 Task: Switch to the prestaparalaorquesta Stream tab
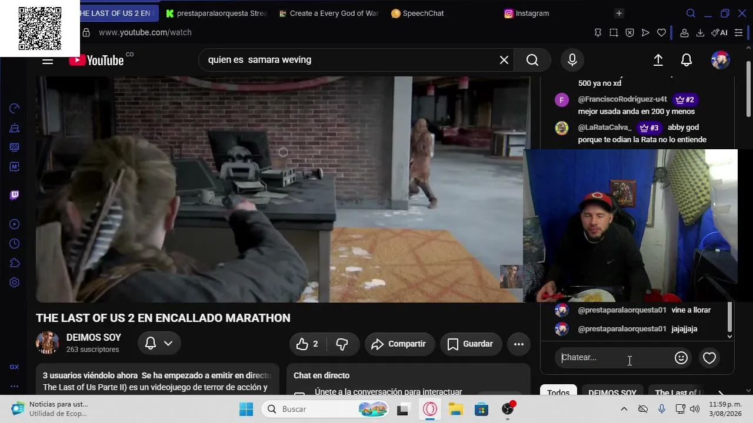click(216, 14)
